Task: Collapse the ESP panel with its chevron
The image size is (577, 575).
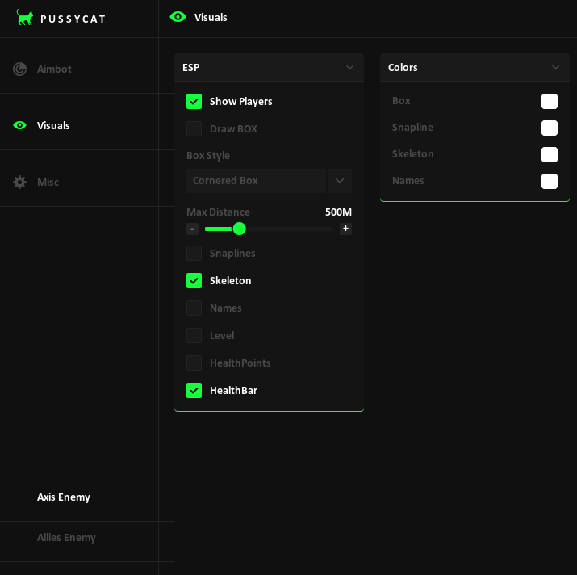Action: (x=349, y=68)
